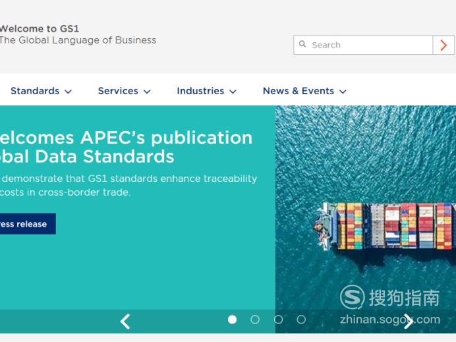456x342 pixels.
Task: Open the Industries menu
Action: pyautogui.click(x=200, y=91)
